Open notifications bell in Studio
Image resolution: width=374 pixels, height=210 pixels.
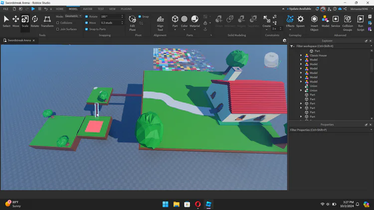pyautogui.click(x=317, y=9)
